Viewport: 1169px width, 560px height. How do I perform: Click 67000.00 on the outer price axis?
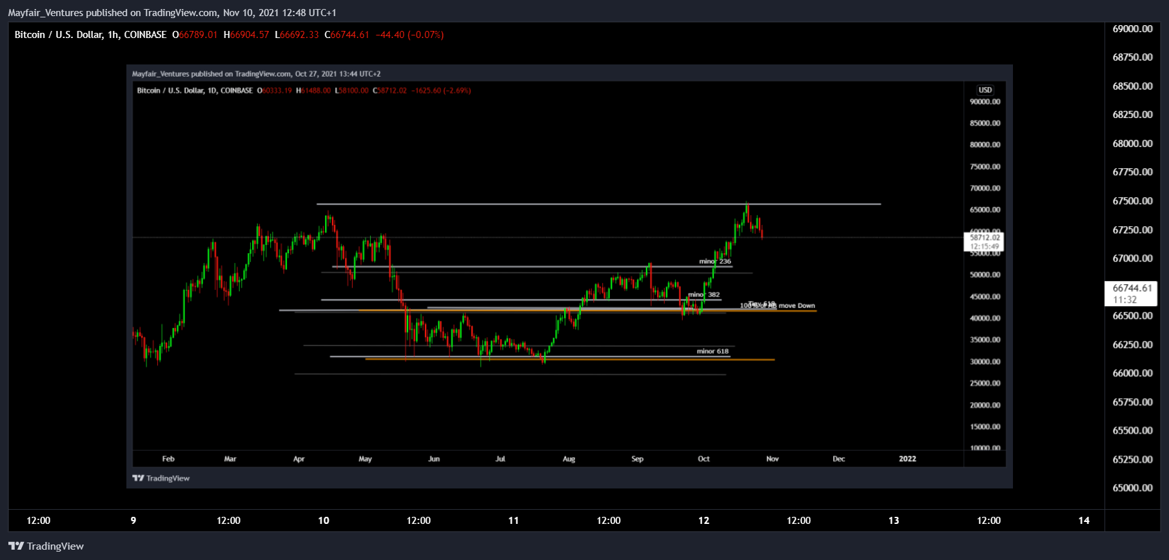coord(1132,258)
